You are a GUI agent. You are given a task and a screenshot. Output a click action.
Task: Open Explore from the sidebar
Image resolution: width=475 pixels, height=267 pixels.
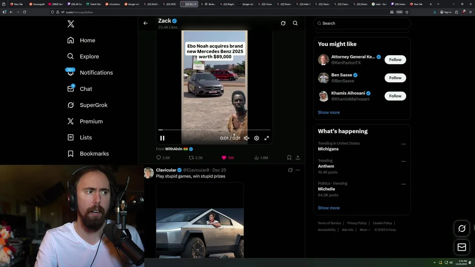[x=83, y=56]
